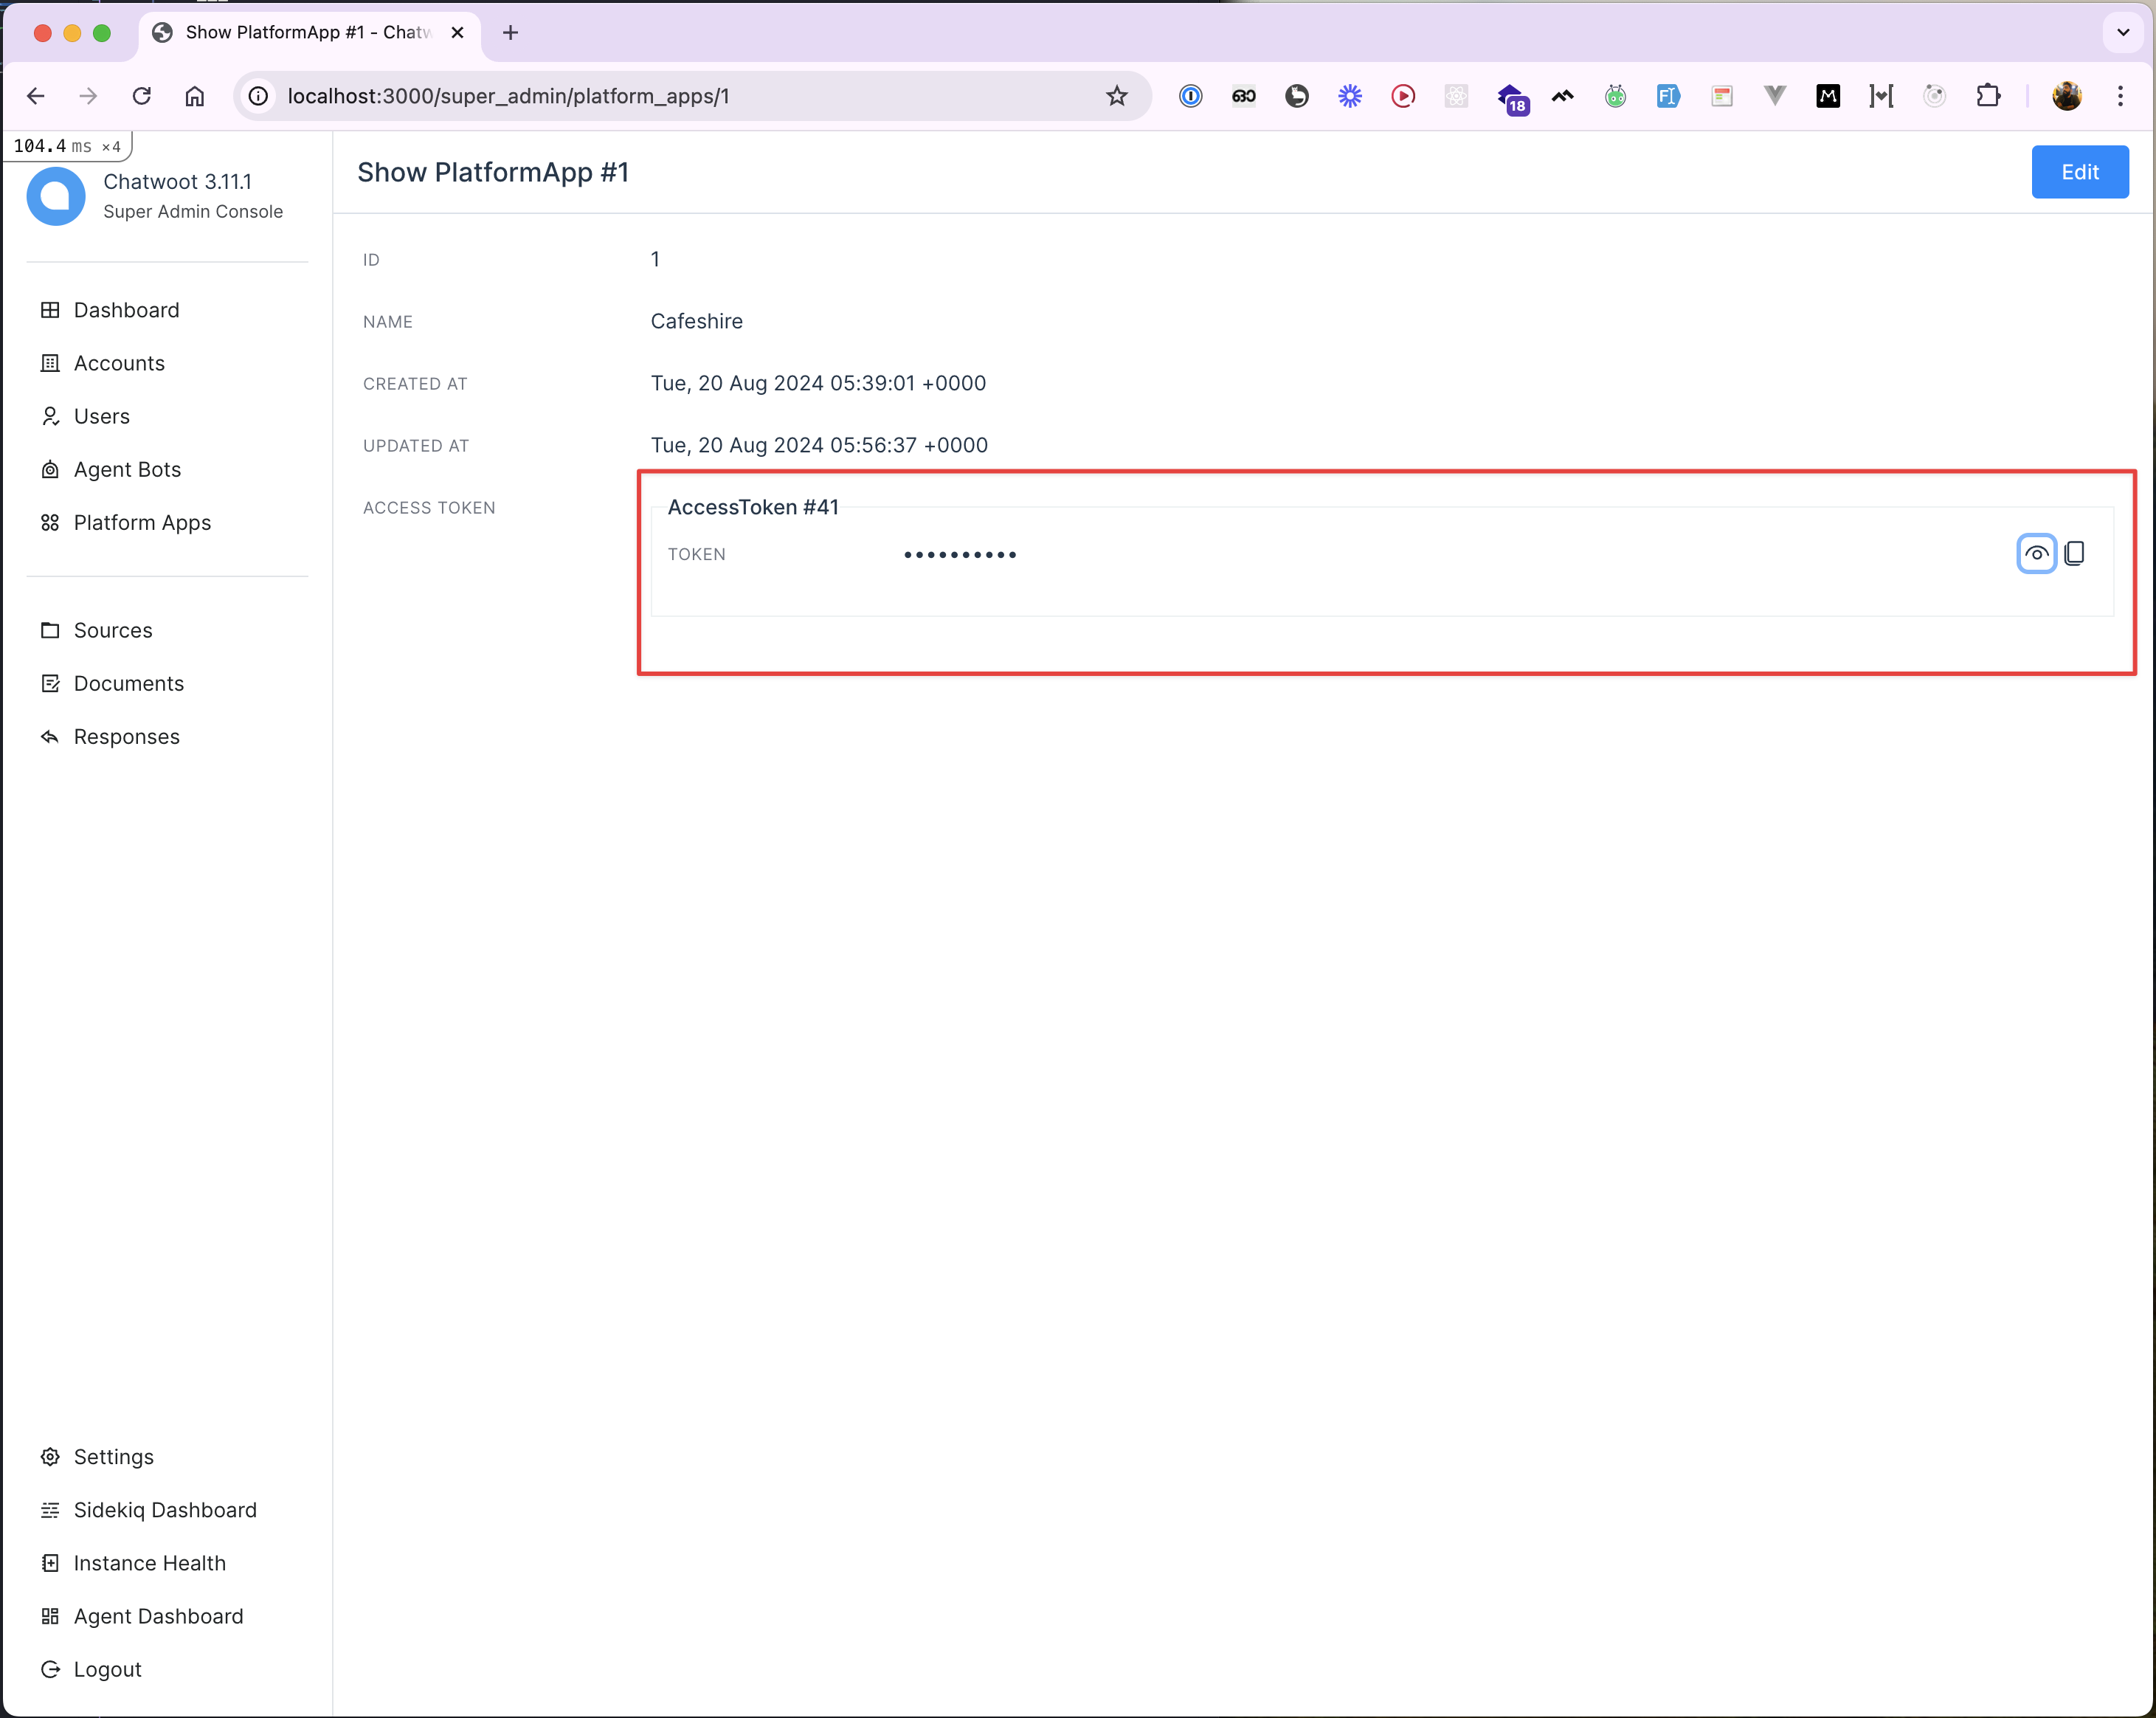Expand Responses section in sidebar

(125, 734)
